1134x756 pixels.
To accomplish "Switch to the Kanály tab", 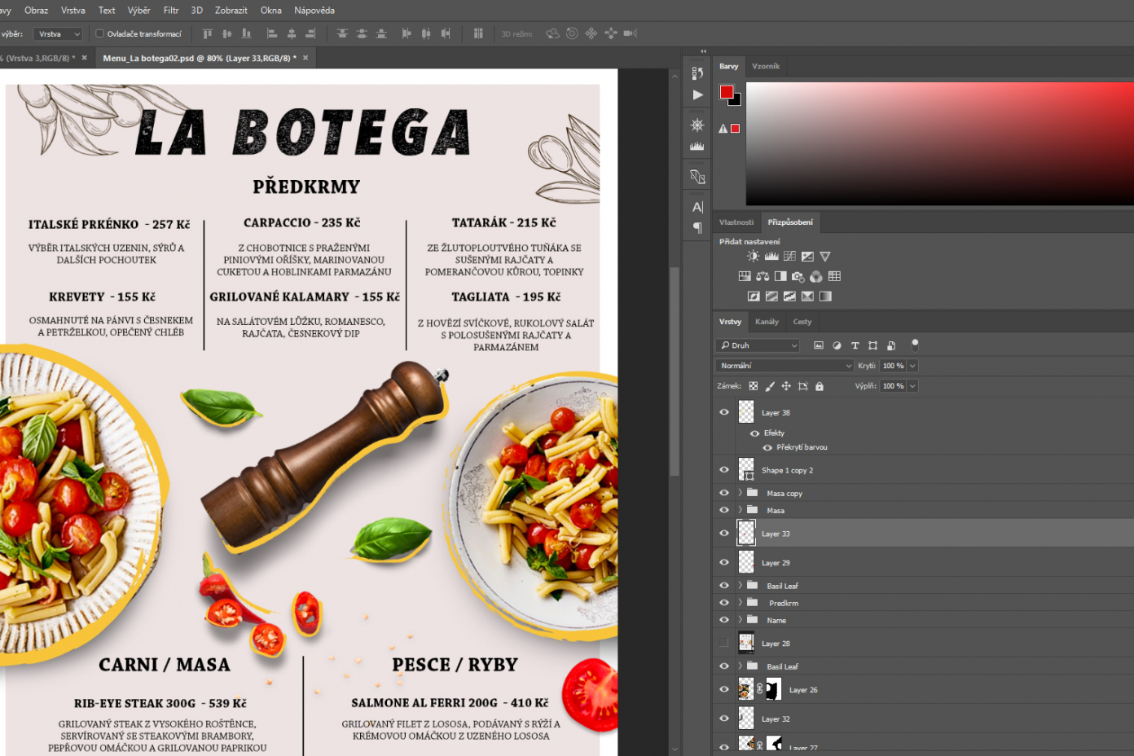I will point(767,322).
